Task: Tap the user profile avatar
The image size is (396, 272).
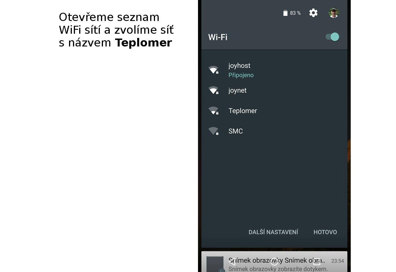Action: 334,13
